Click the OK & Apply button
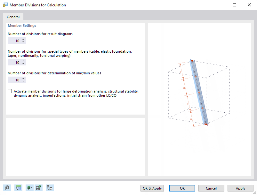257x195 pixels. coord(152,188)
